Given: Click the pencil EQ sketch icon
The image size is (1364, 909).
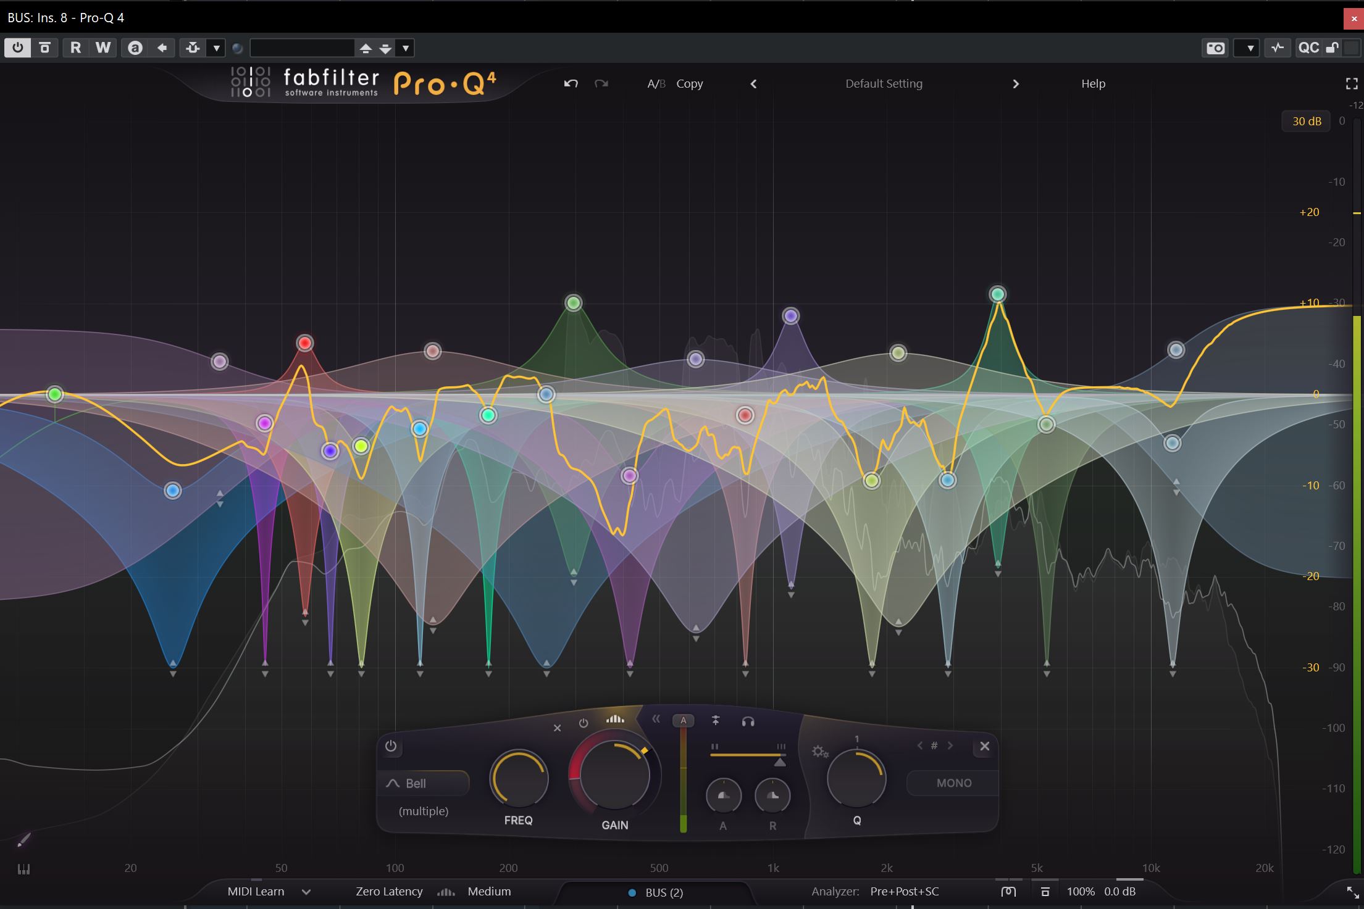Looking at the screenshot, I should click(x=23, y=840).
